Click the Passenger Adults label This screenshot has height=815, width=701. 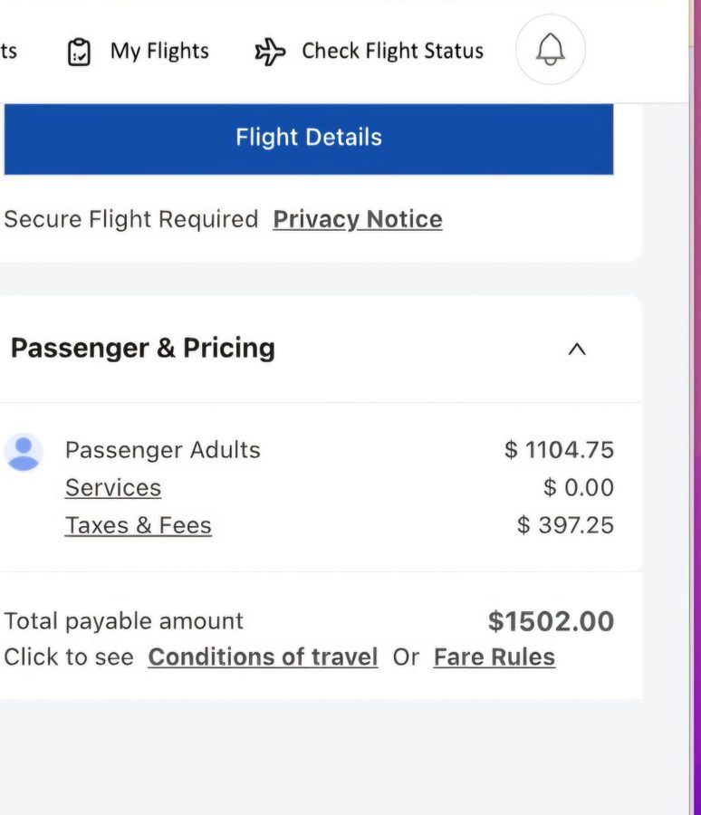click(x=163, y=450)
